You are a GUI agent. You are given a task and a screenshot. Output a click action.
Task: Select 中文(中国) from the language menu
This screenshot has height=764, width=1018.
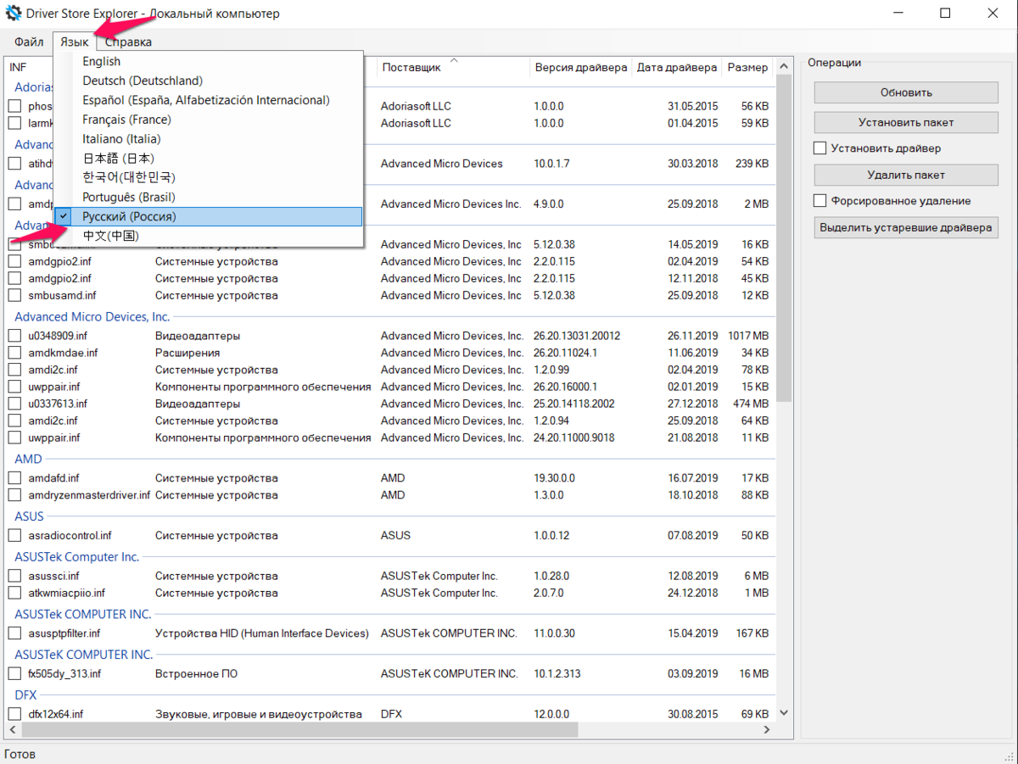point(208,235)
